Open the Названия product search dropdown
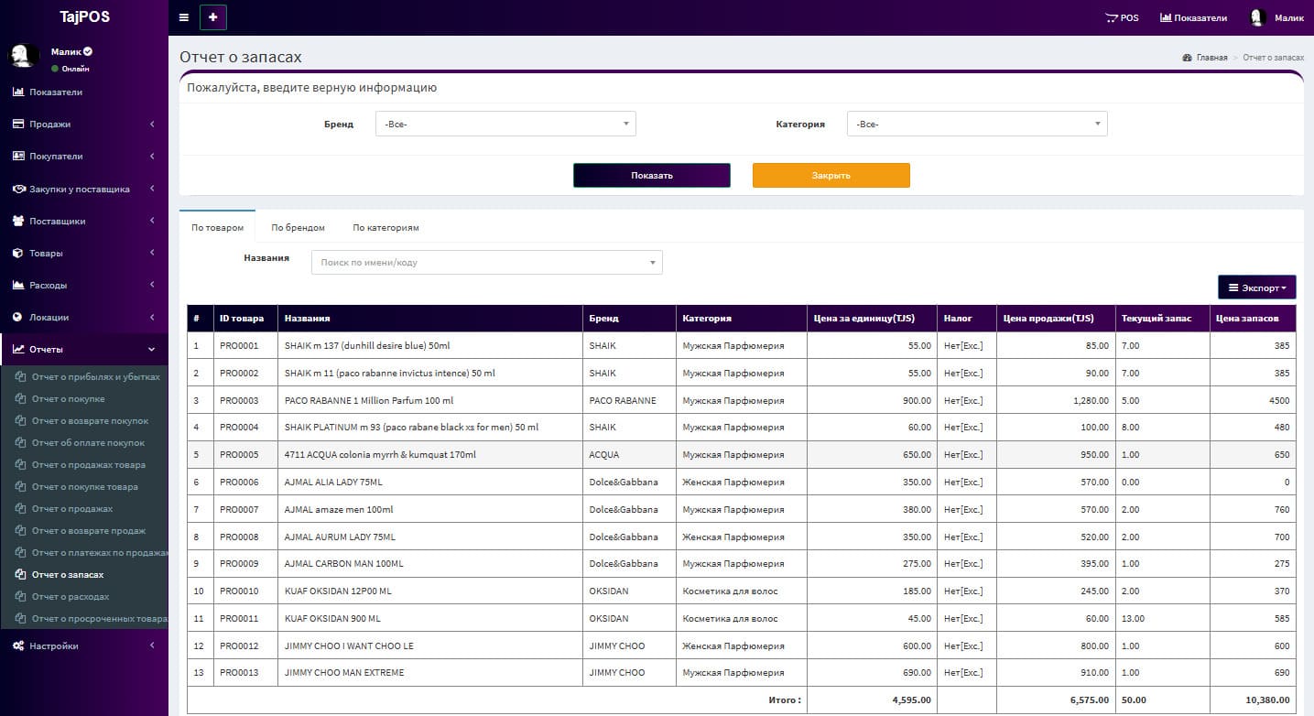This screenshot has height=716, width=1314. click(x=487, y=262)
